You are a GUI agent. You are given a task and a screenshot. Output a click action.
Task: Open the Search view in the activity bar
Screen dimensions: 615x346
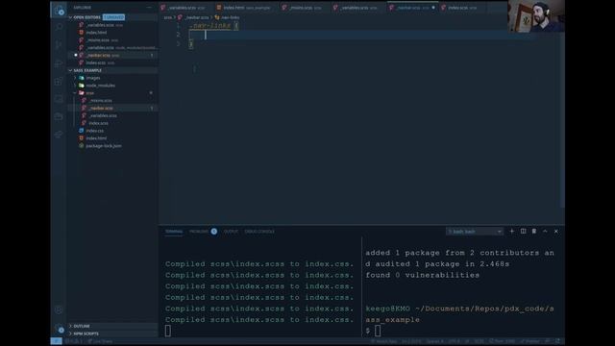tap(59, 27)
